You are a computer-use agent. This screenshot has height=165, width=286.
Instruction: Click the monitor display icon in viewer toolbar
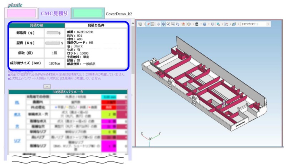coord(213,24)
